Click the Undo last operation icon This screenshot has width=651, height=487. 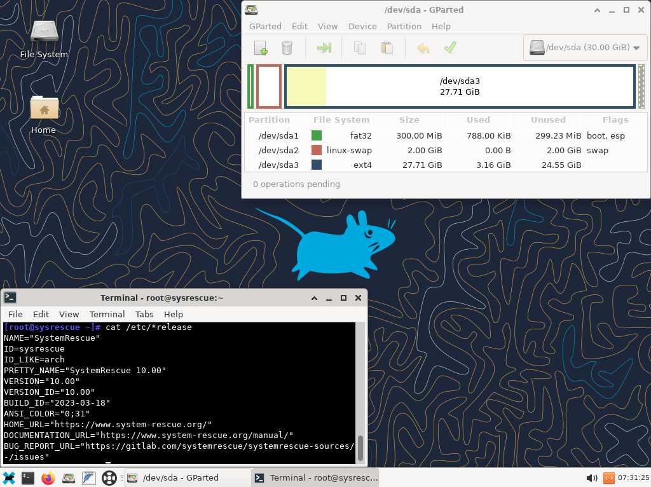point(423,48)
